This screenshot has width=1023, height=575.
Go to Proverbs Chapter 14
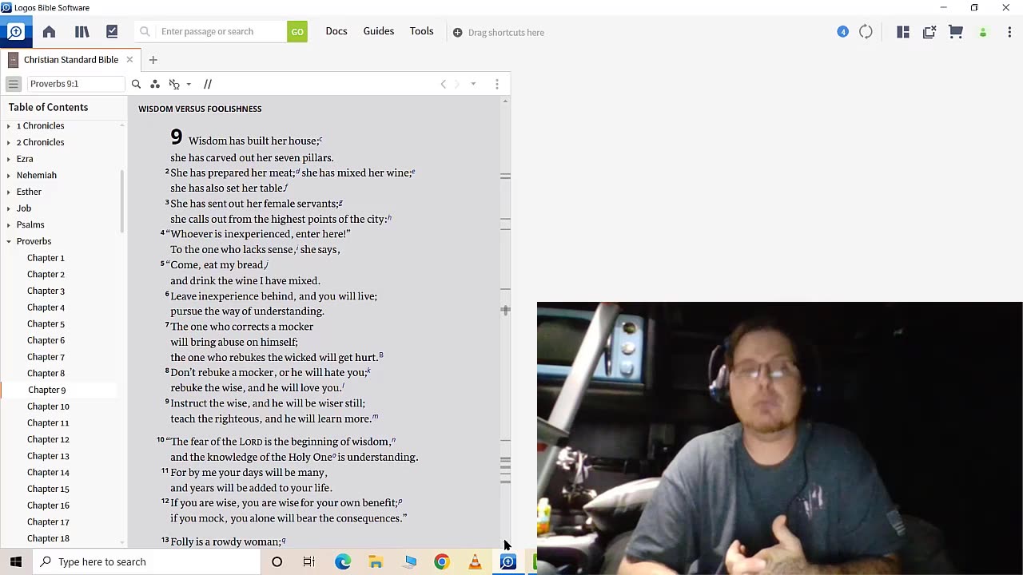click(48, 473)
